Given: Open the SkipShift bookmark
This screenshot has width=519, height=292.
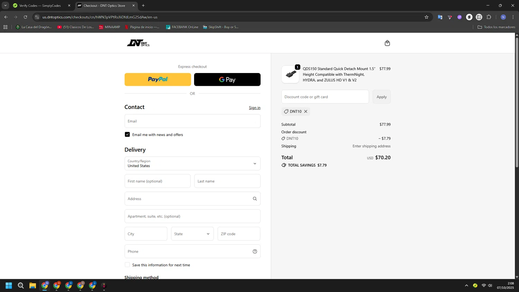Looking at the screenshot, I should (x=220, y=27).
